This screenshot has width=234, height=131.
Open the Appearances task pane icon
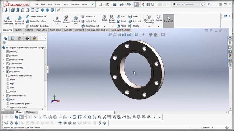[230, 56]
